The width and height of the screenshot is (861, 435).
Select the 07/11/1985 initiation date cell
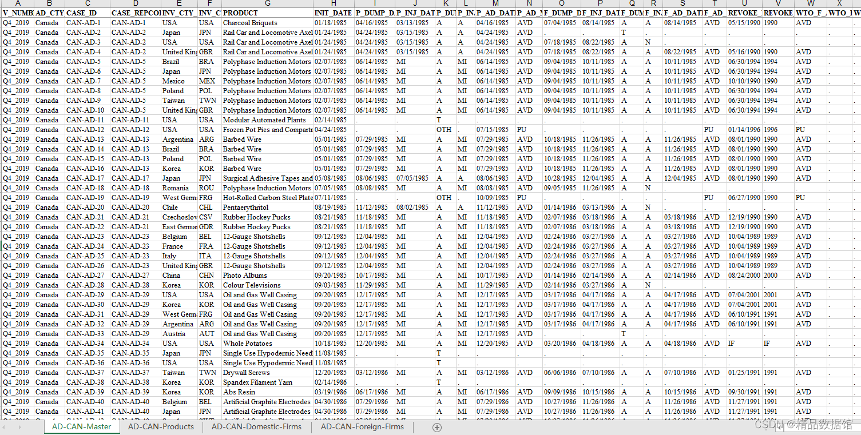[x=334, y=198]
